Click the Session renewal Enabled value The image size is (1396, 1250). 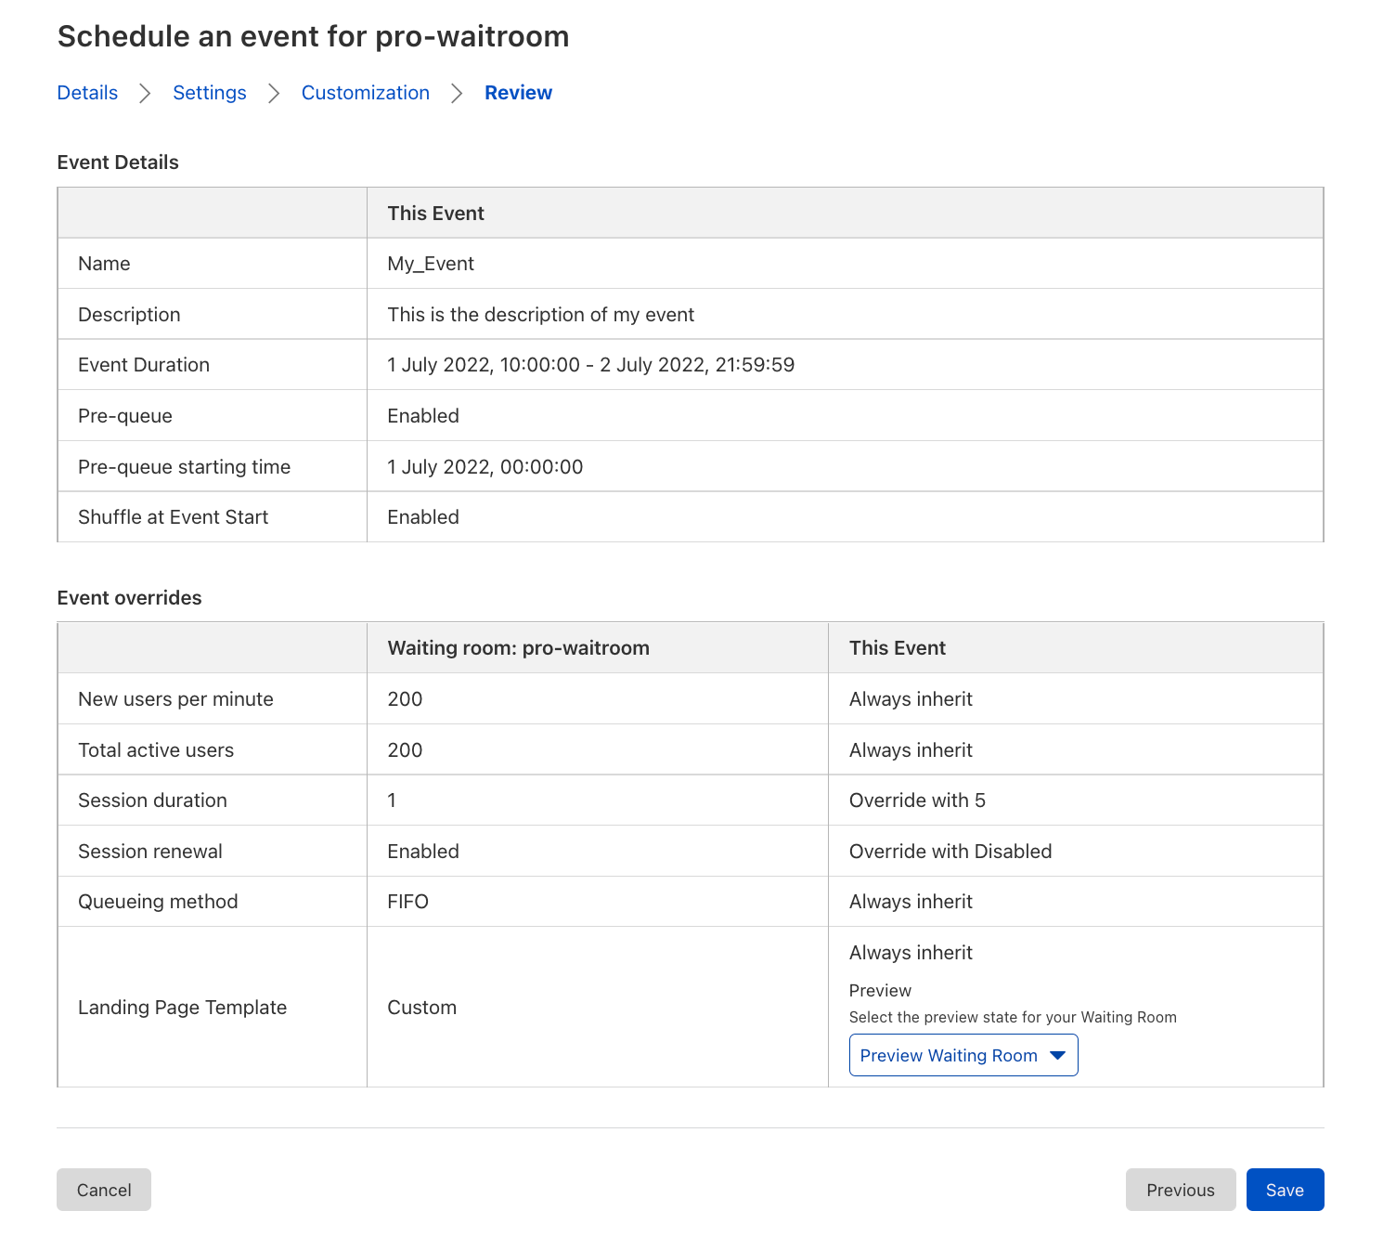click(x=423, y=852)
